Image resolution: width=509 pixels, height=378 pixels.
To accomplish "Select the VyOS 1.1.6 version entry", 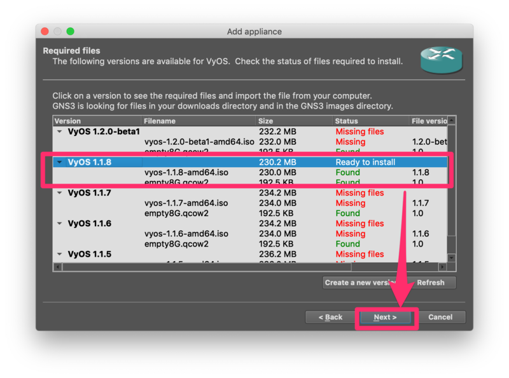I will [x=89, y=224].
